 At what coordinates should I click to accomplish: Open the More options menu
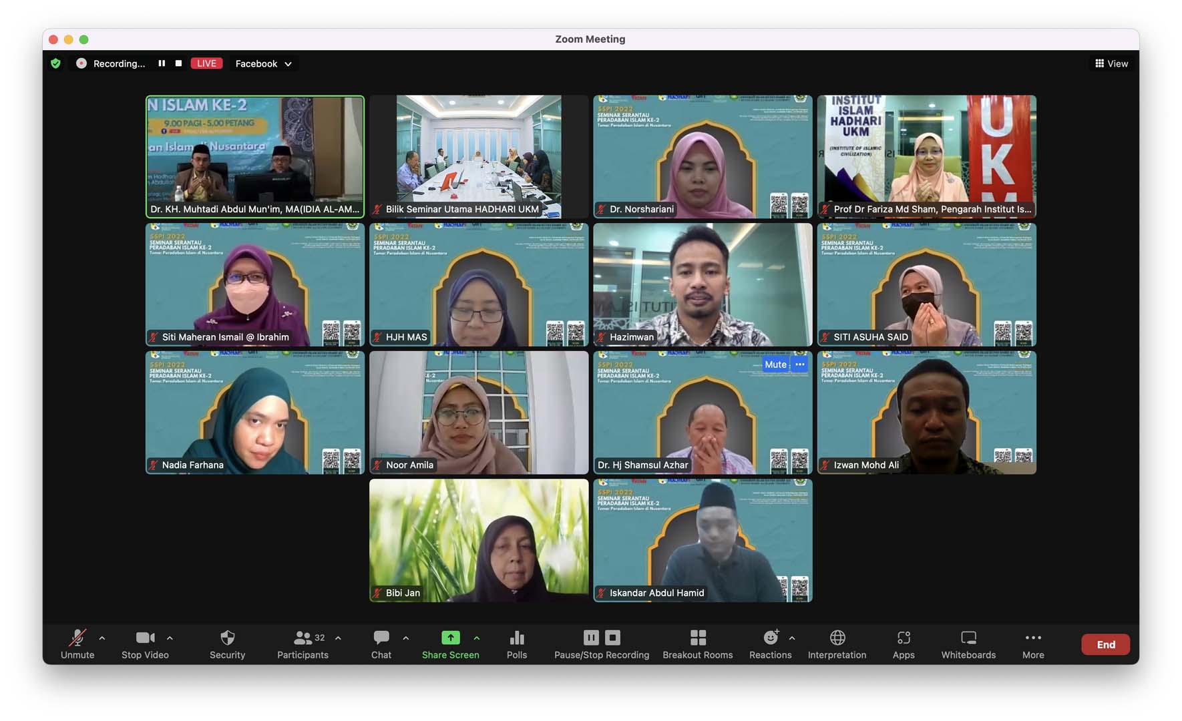click(1032, 644)
